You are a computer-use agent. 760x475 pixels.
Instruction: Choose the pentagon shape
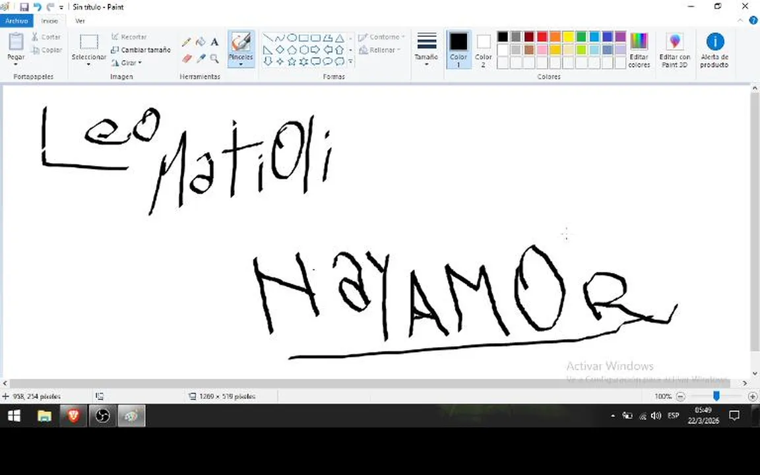point(292,49)
